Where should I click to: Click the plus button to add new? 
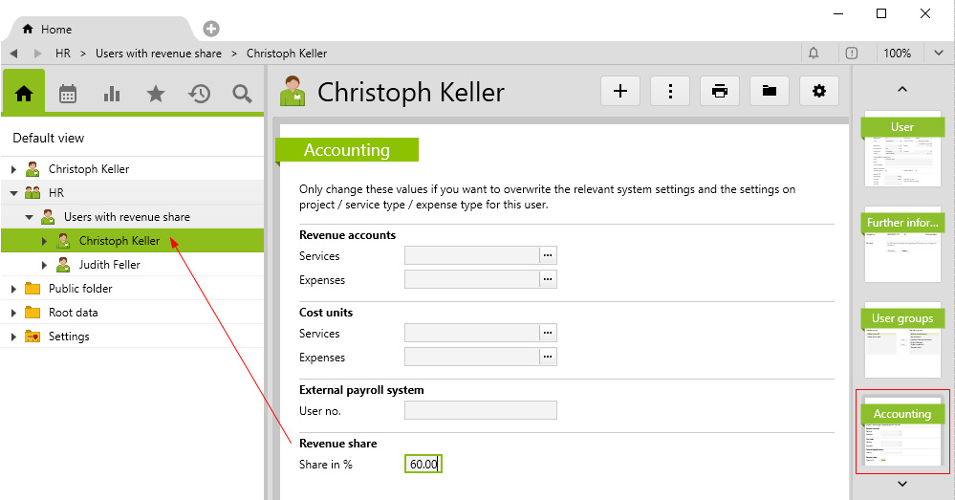coord(620,91)
